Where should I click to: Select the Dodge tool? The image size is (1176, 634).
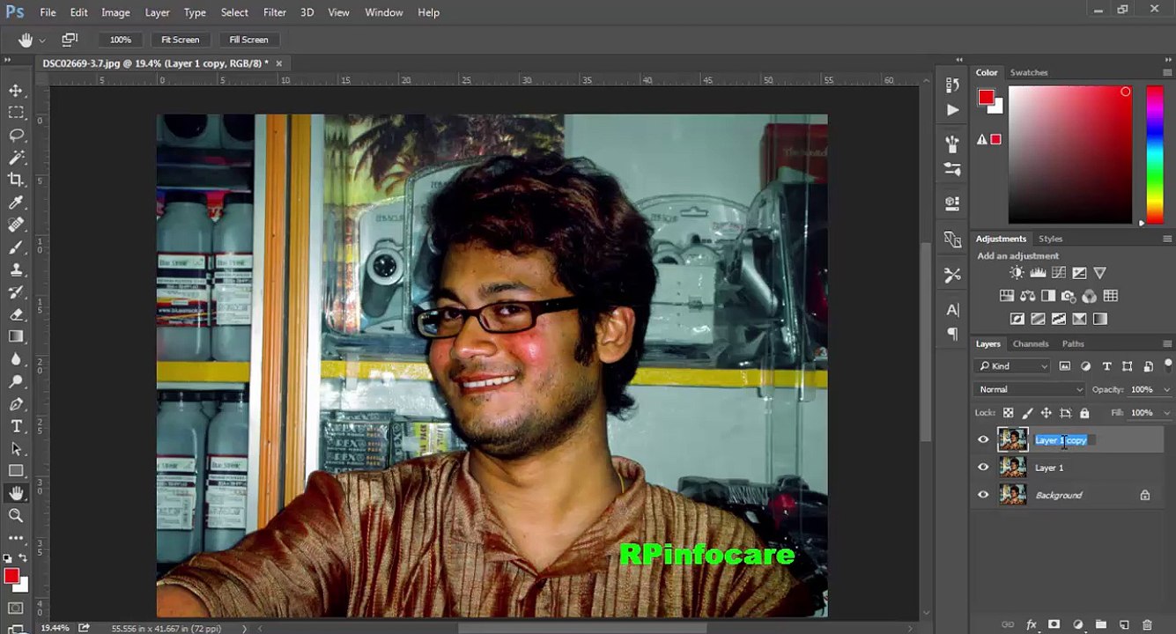[16, 381]
